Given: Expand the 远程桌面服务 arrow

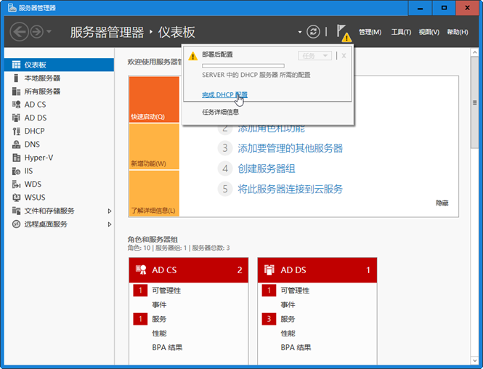Looking at the screenshot, I should (x=110, y=224).
